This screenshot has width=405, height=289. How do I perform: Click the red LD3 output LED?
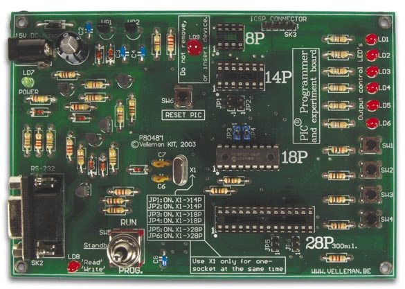tap(372, 71)
